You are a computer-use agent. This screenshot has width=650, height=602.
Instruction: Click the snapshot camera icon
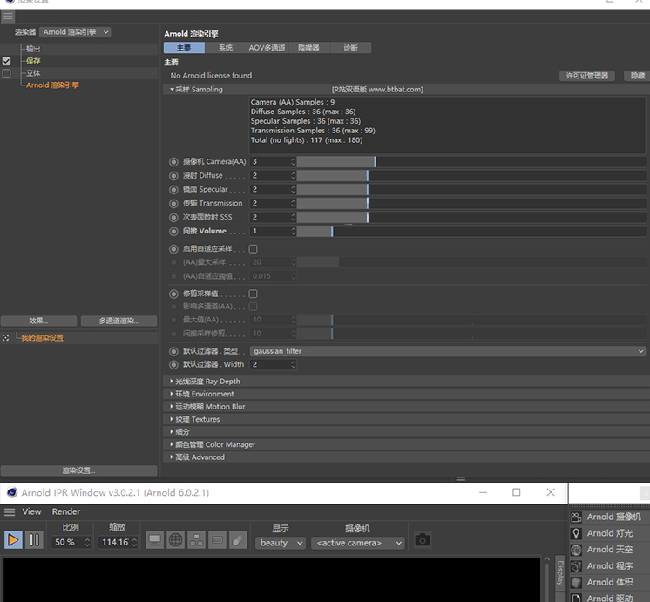(x=423, y=540)
